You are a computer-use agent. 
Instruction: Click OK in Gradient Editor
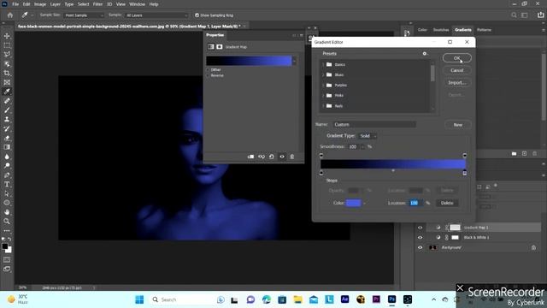(x=457, y=58)
